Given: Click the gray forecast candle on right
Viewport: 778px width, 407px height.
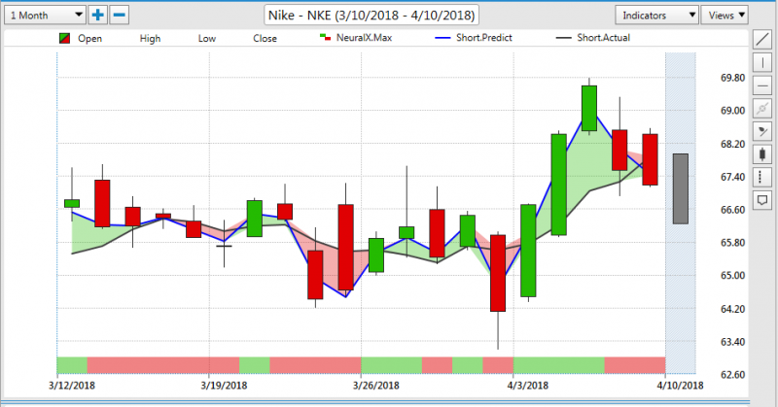Looking at the screenshot, I should pos(680,188).
